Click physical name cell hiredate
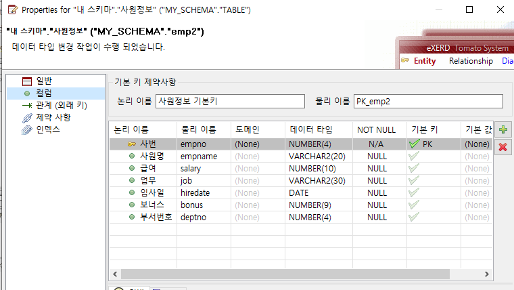The width and height of the screenshot is (514, 290). [204, 193]
